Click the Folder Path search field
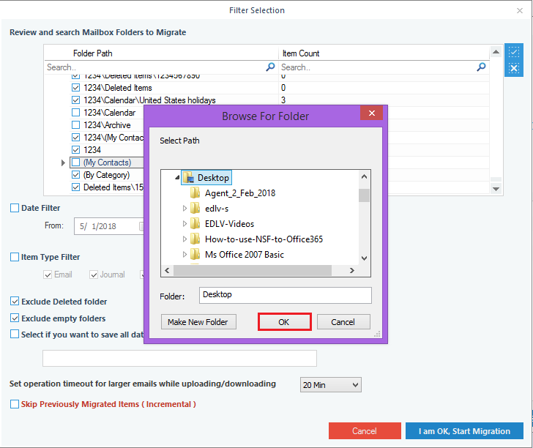 [161, 67]
